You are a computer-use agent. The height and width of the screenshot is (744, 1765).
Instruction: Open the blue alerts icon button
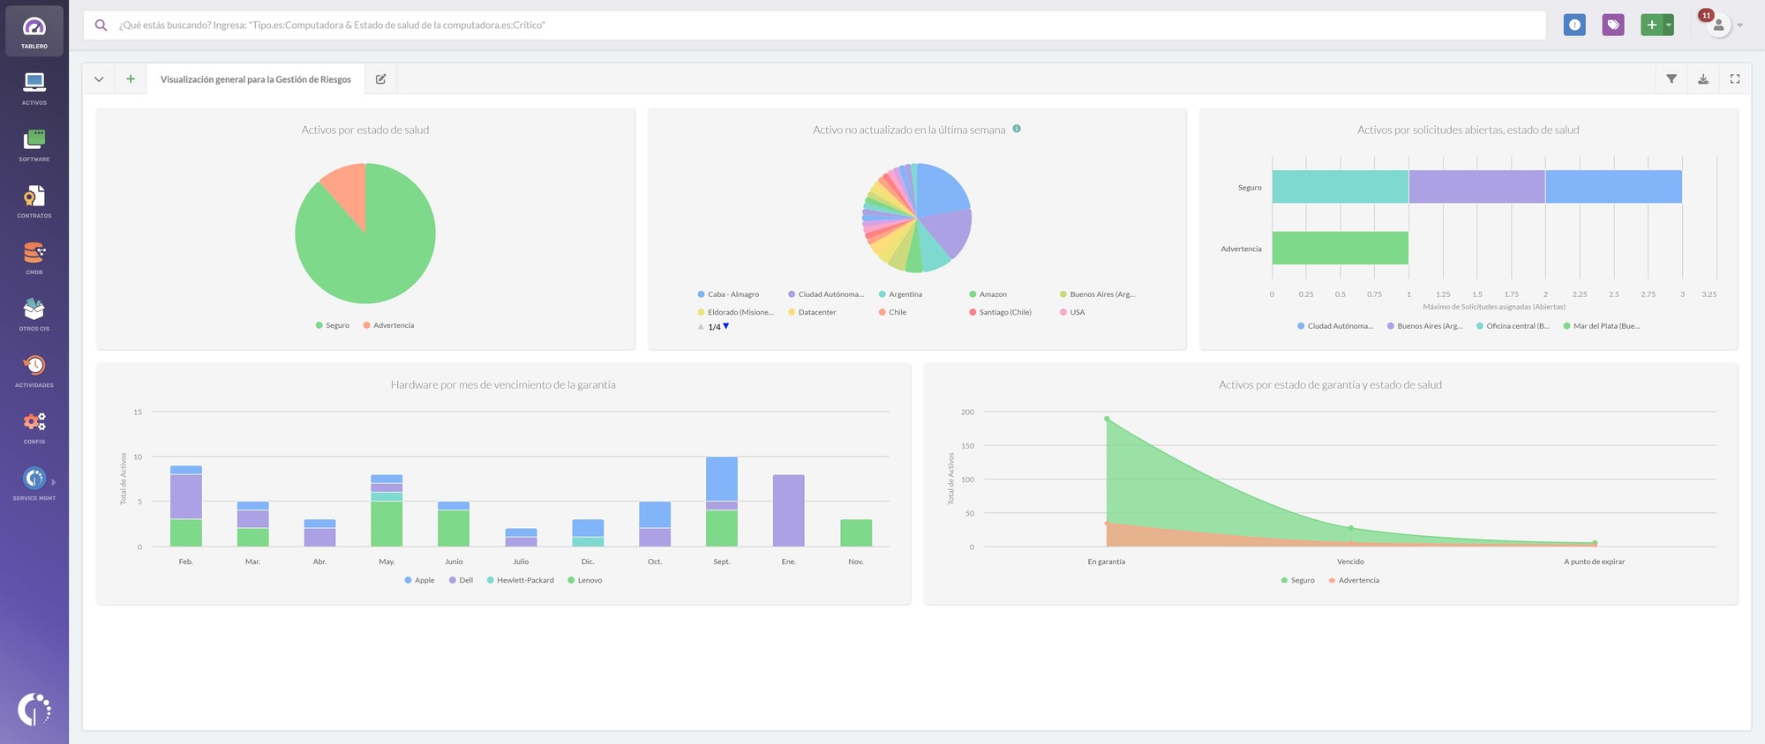[x=1574, y=25]
